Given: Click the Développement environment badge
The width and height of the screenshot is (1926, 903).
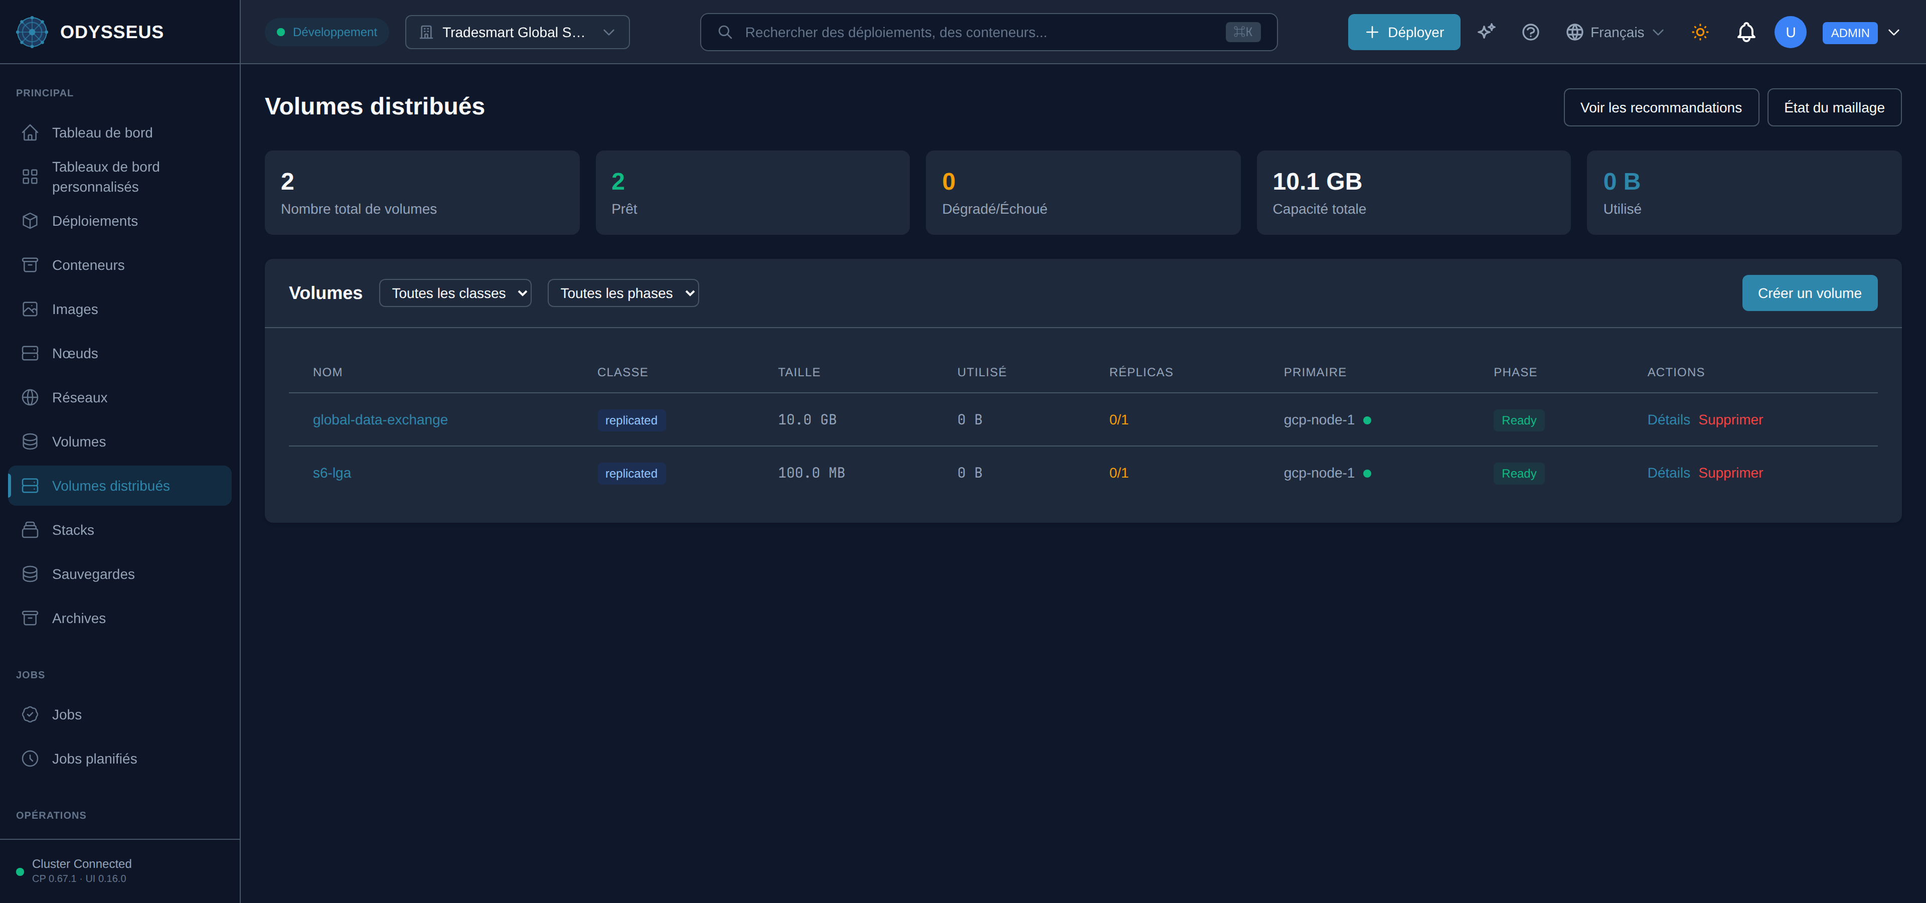Looking at the screenshot, I should 327,32.
